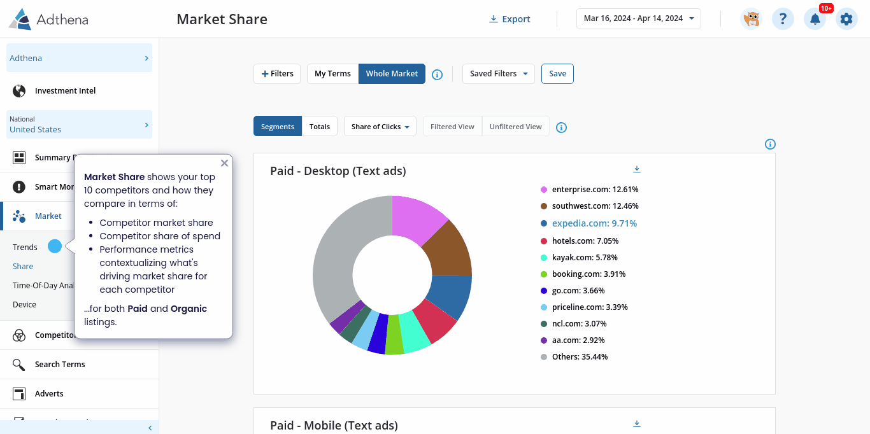The image size is (870, 434).
Task: Open the settings gear icon
Action: [x=846, y=19]
